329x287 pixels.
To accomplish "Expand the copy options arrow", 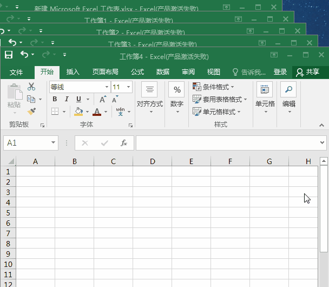I will click(x=40, y=99).
